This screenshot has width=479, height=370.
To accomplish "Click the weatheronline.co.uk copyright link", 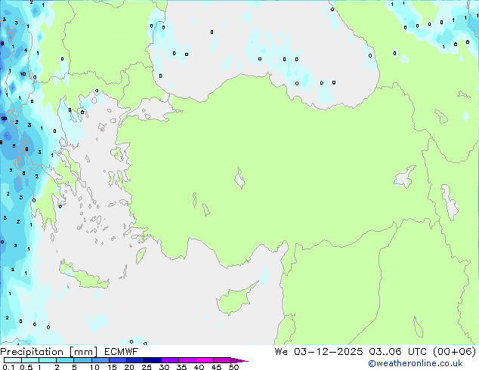I will coord(416,363).
